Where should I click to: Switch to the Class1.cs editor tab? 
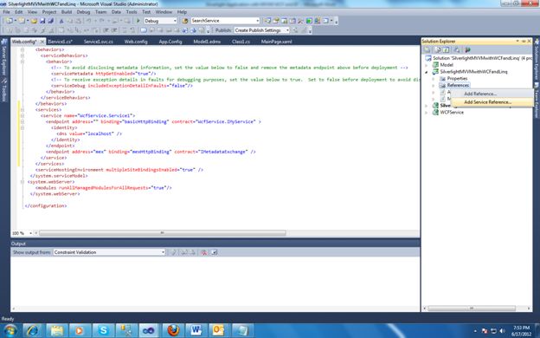pos(241,42)
